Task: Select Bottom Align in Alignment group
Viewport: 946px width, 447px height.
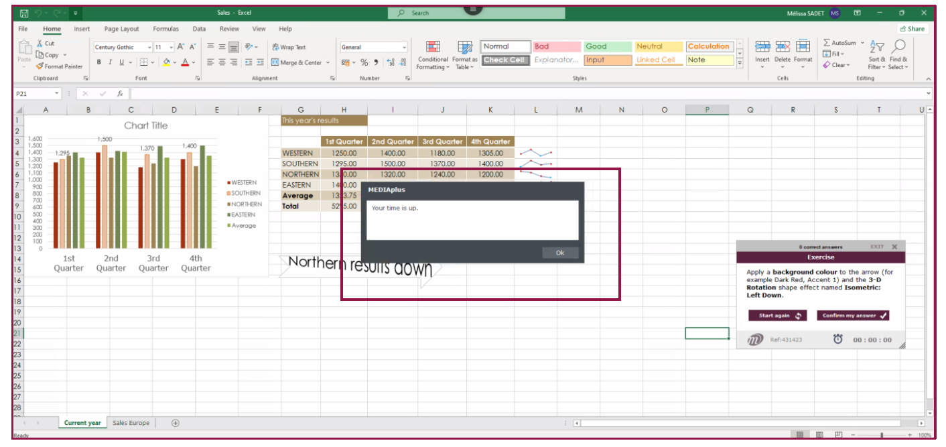Action: click(233, 47)
